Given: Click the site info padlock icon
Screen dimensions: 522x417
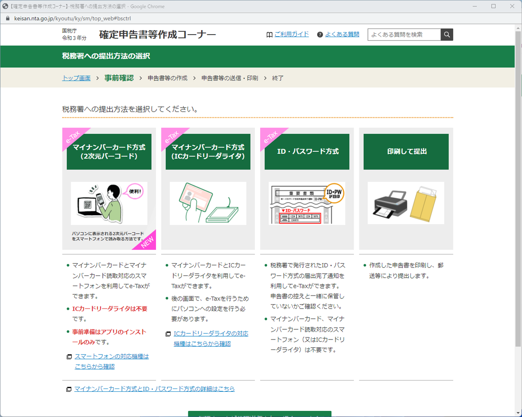Looking at the screenshot, I should pyautogui.click(x=7, y=18).
